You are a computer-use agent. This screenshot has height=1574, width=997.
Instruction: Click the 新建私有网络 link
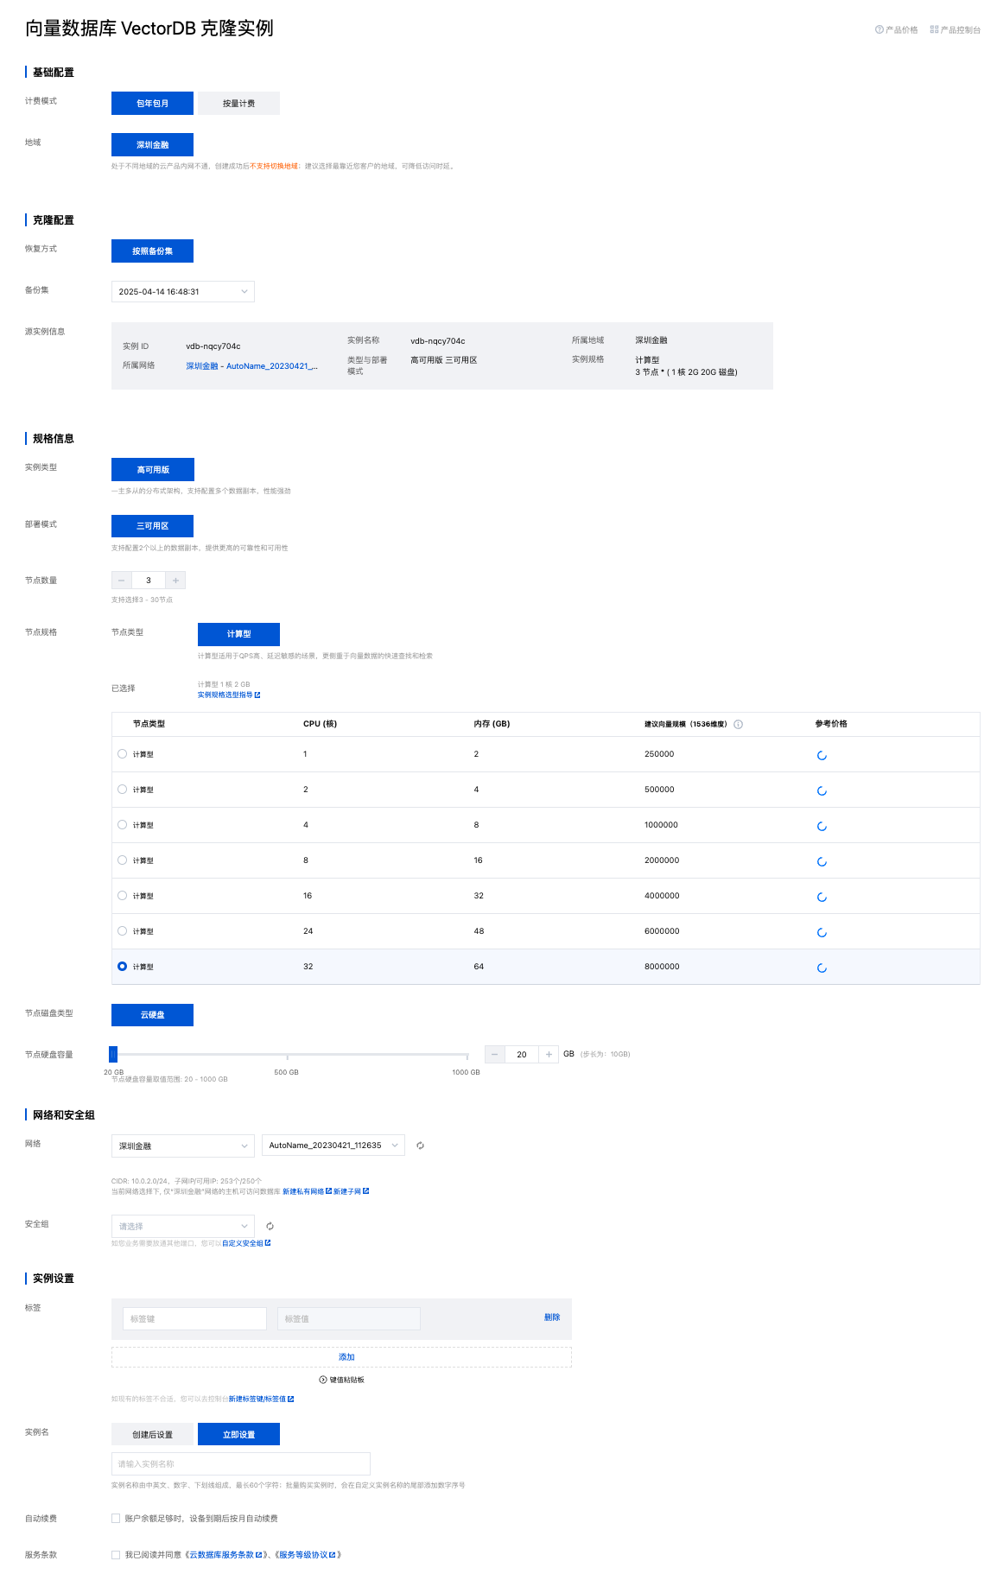tap(307, 1191)
